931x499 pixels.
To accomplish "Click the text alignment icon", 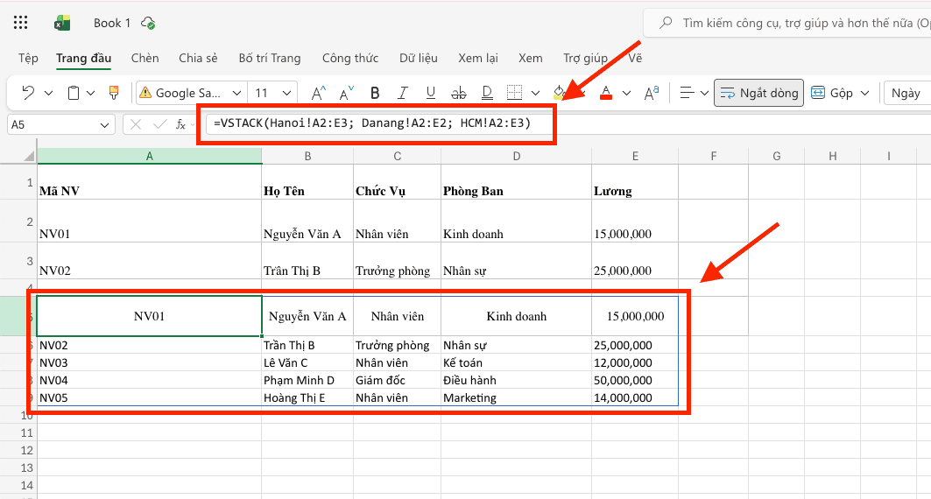I will [x=687, y=93].
